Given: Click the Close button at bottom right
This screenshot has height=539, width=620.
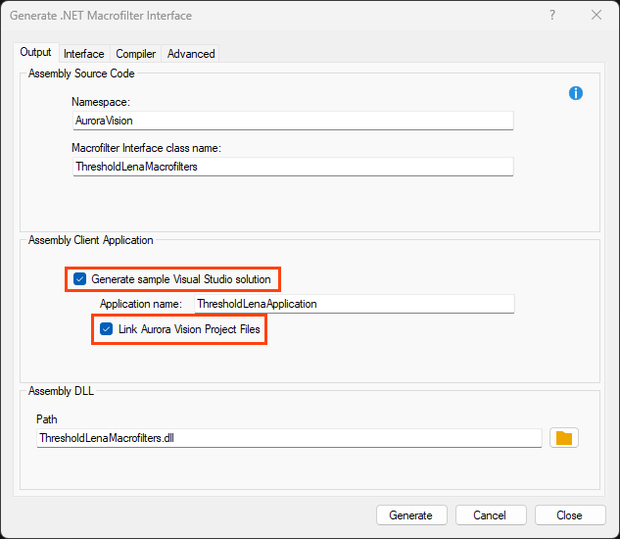Looking at the screenshot, I should (570, 514).
